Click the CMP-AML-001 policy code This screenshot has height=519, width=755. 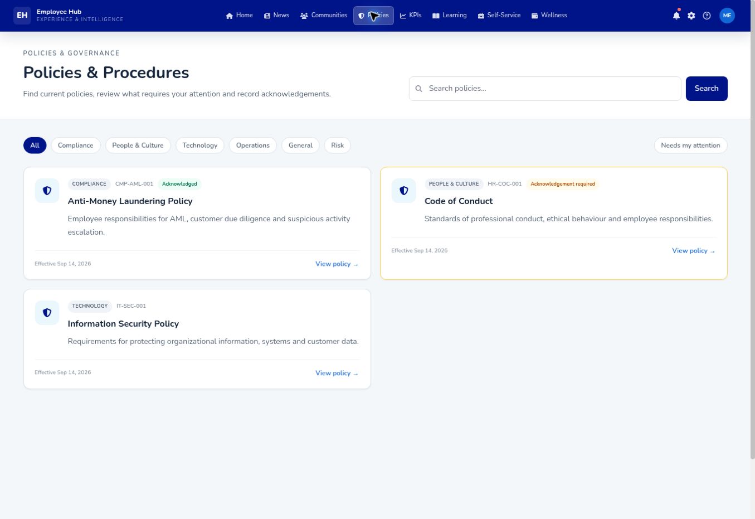[x=134, y=184]
